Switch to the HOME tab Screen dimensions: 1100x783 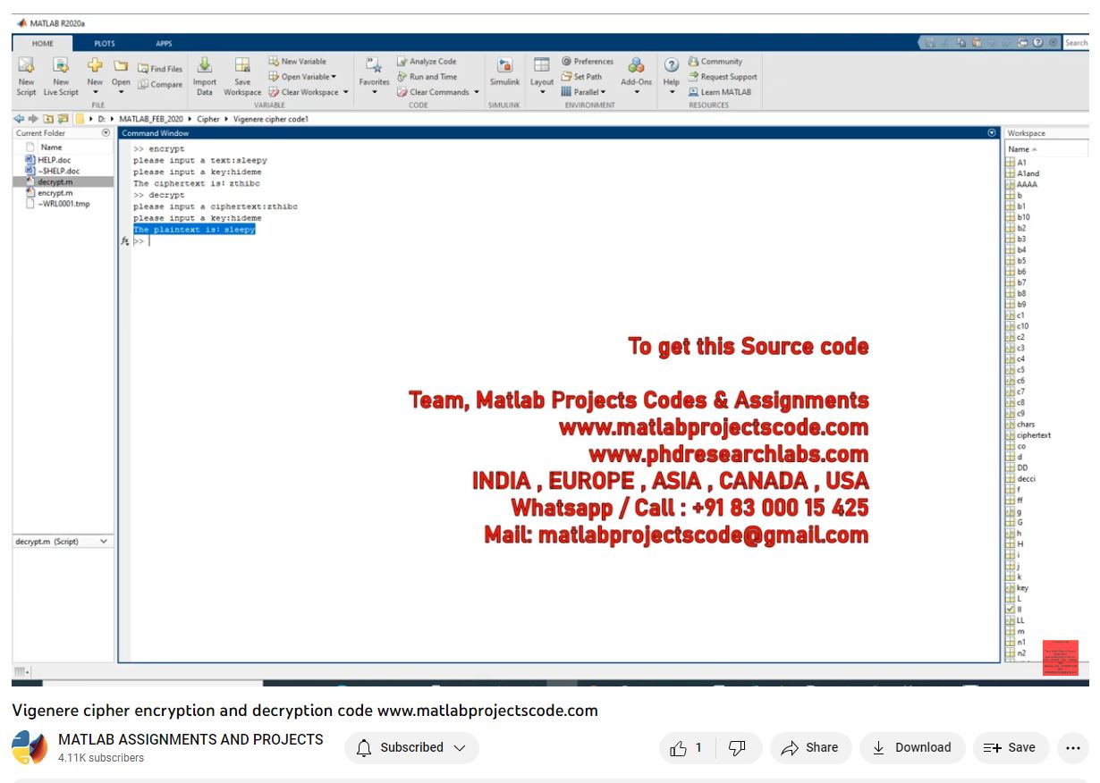(x=43, y=43)
